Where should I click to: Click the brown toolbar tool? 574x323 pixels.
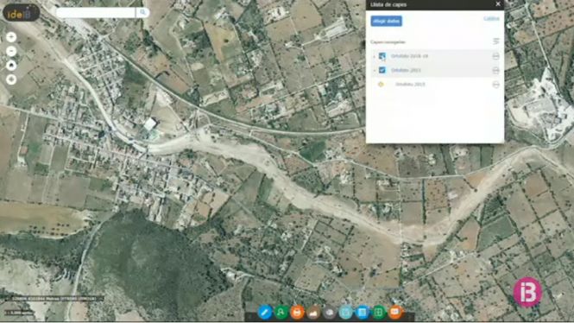[x=313, y=313]
